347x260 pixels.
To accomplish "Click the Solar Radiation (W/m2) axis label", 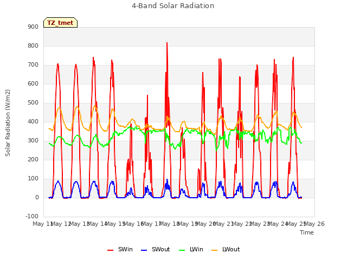I will [x=8, y=123].
